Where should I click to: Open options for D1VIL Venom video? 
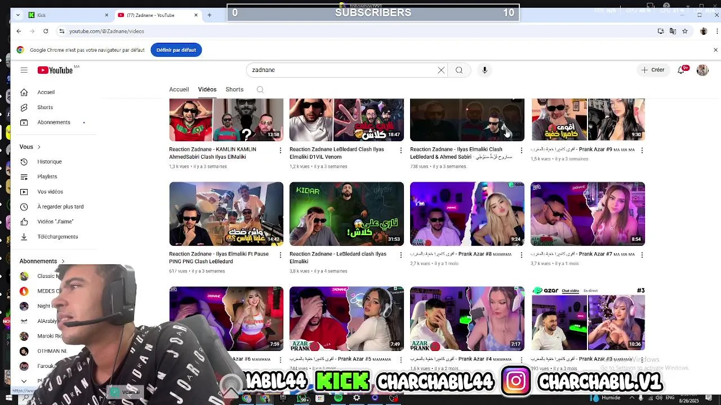(x=401, y=150)
